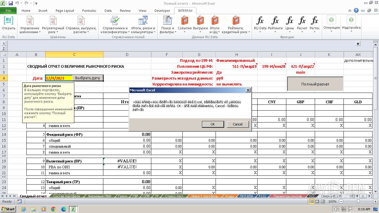Open Расчет fx function icon
The width and height of the screenshot is (379, 213).
(x=302, y=21)
